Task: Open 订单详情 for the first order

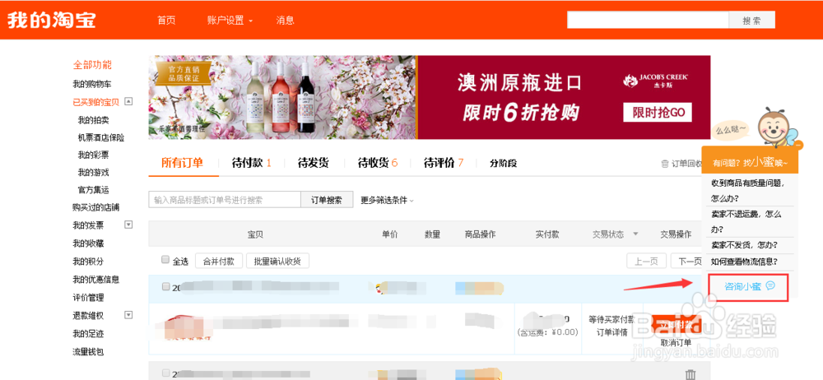Action: point(612,332)
